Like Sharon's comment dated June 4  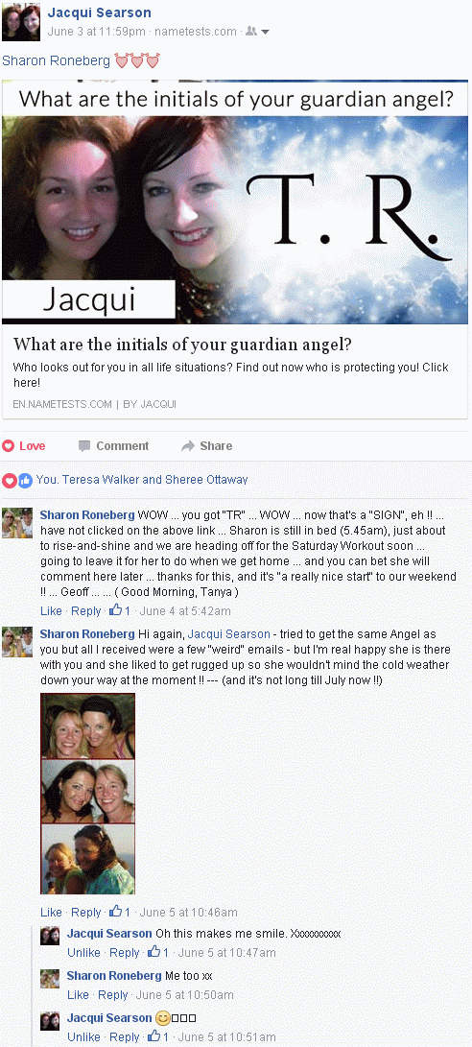(51, 611)
